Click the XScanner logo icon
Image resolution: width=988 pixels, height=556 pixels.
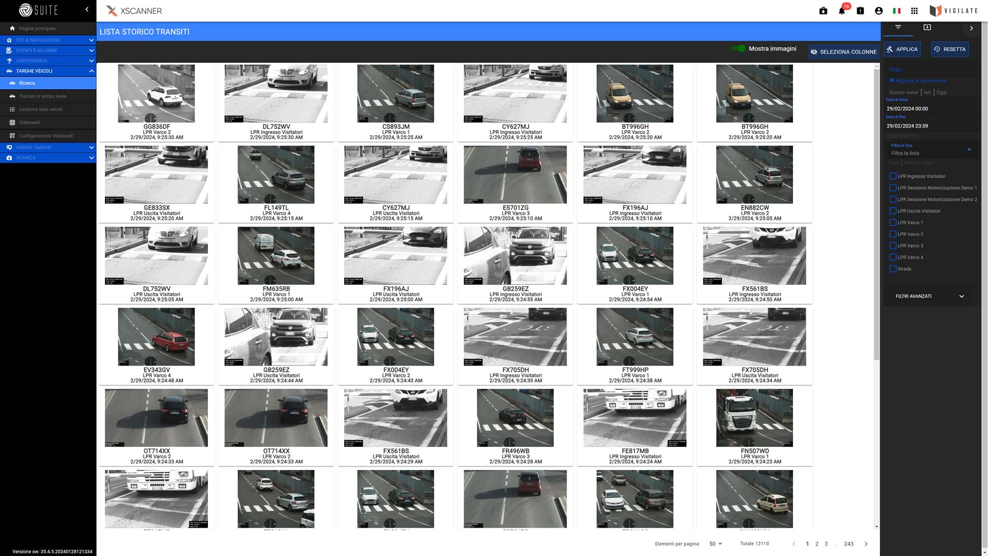coord(111,11)
